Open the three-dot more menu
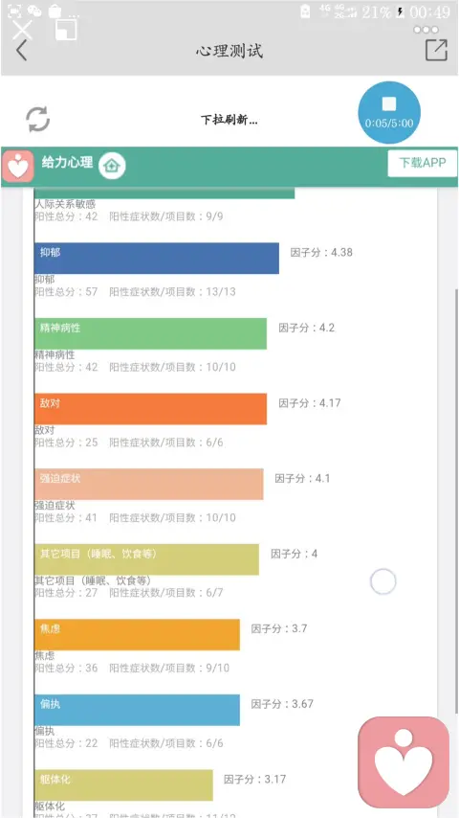The height and width of the screenshot is (818, 459). coord(426,30)
